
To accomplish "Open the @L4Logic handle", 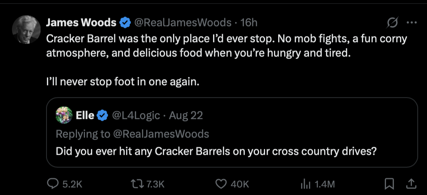I will pos(135,114).
